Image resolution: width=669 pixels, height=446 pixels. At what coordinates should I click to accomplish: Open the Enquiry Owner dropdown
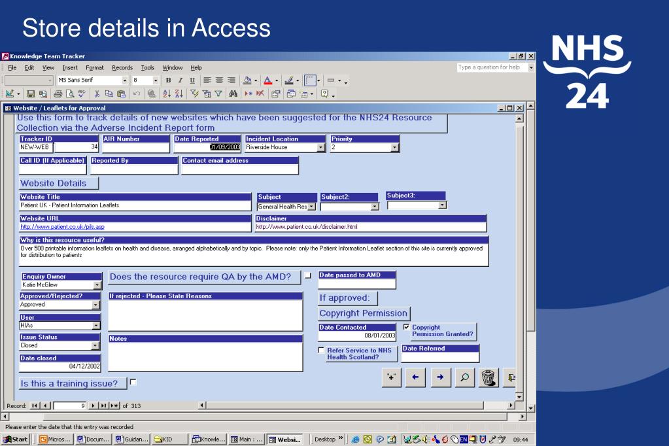[x=97, y=284]
